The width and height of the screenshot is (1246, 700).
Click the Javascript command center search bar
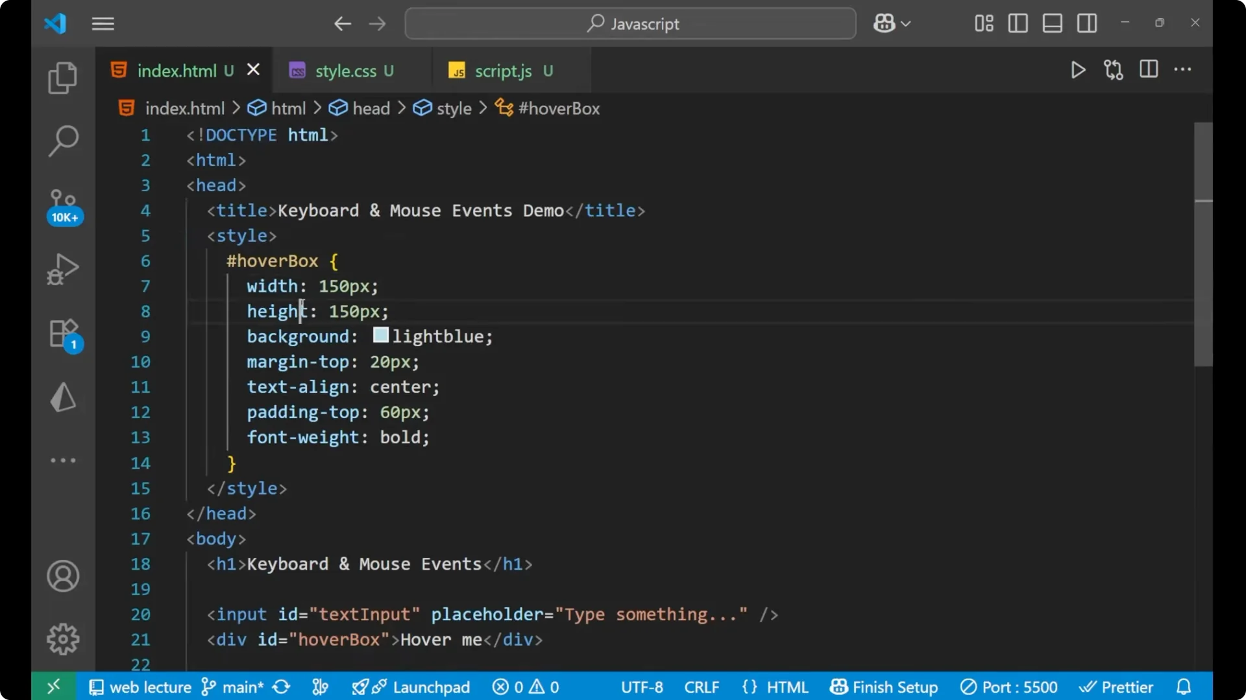[x=629, y=23]
